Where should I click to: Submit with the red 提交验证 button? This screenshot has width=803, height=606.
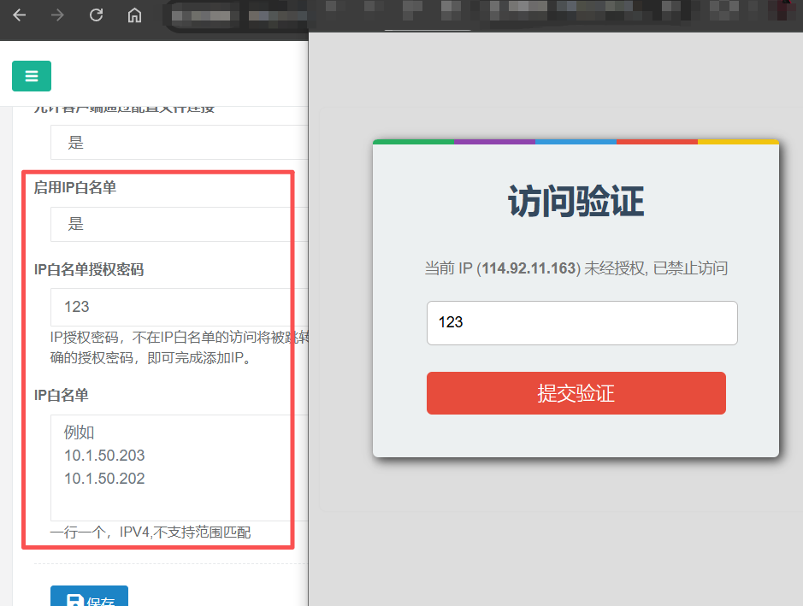click(576, 393)
